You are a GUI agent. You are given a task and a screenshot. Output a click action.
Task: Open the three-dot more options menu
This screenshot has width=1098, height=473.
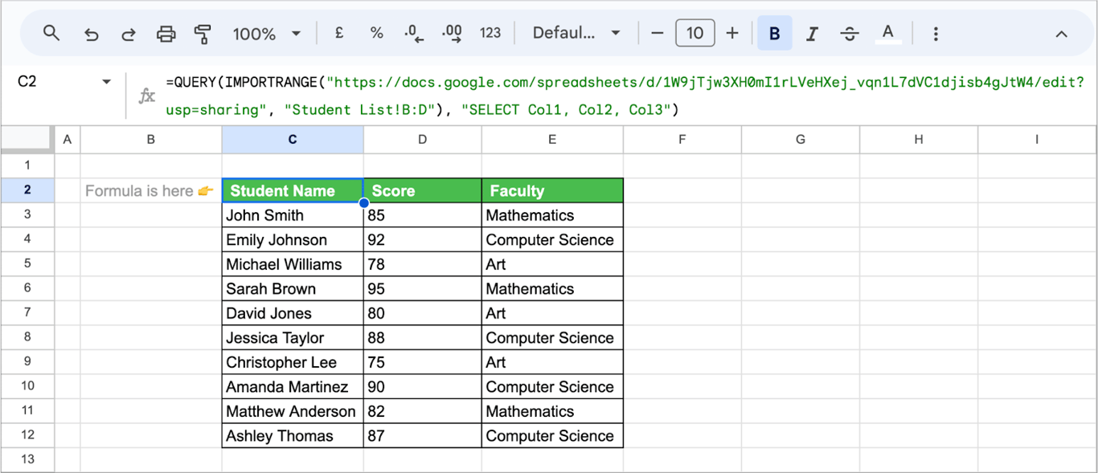[x=936, y=34]
